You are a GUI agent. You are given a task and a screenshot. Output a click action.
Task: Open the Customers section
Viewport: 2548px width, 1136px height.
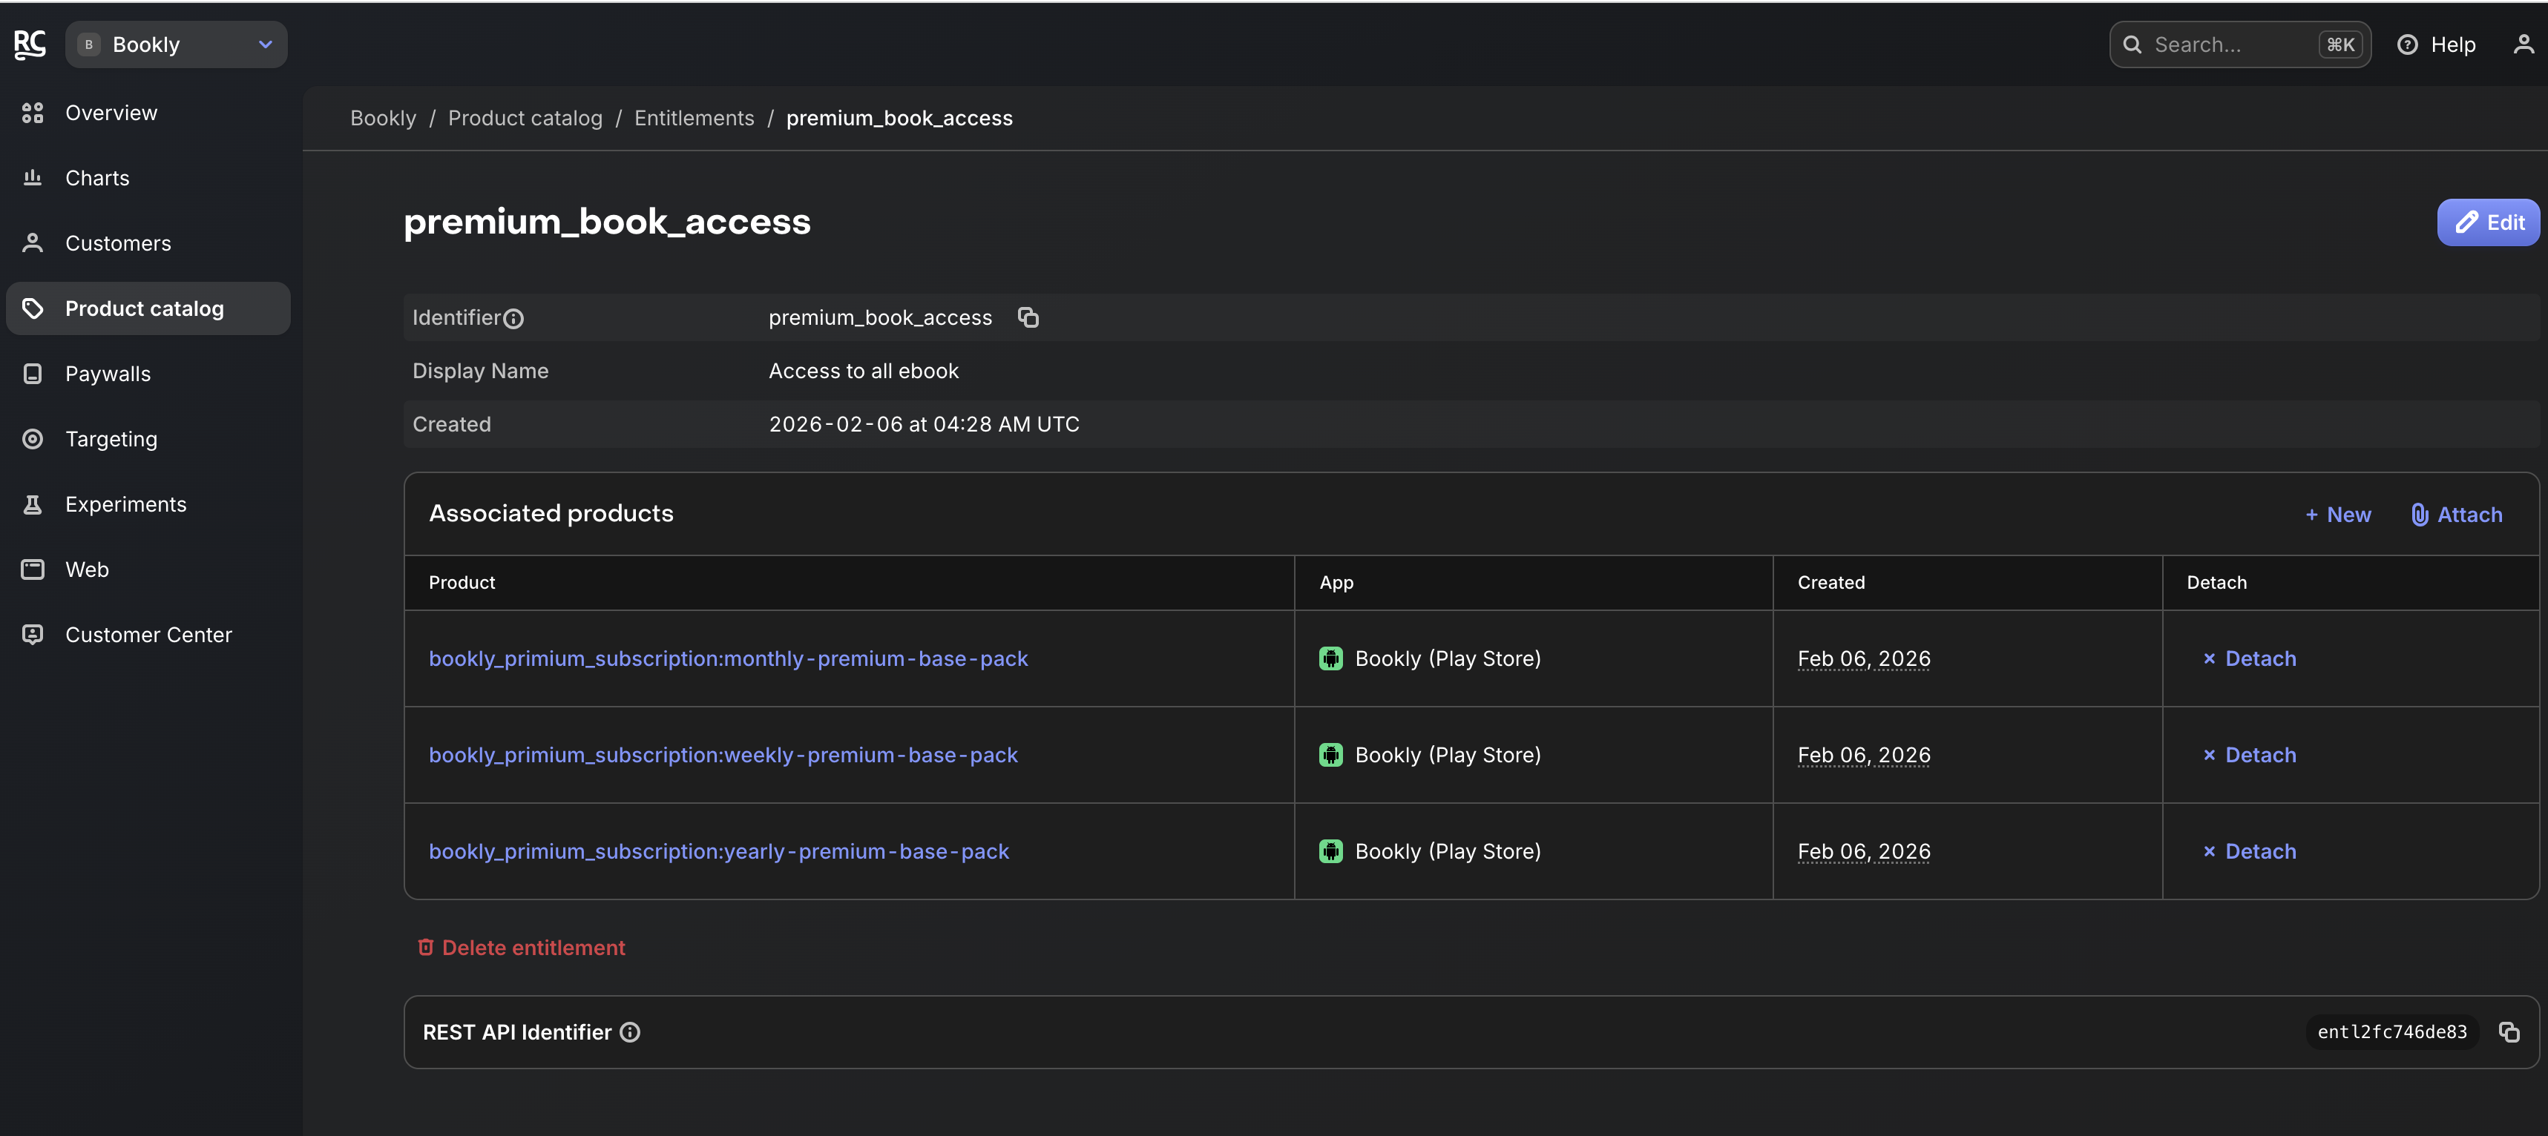(148, 243)
